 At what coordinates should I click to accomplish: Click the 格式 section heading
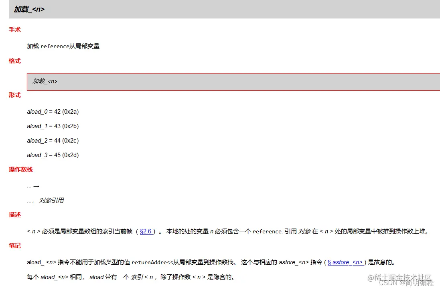14,61
